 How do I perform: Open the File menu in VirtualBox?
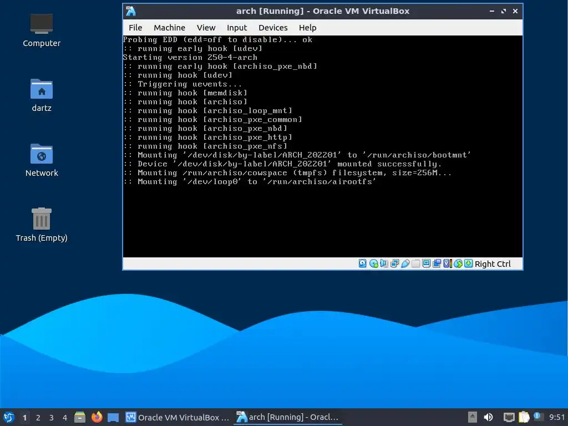[x=135, y=28]
